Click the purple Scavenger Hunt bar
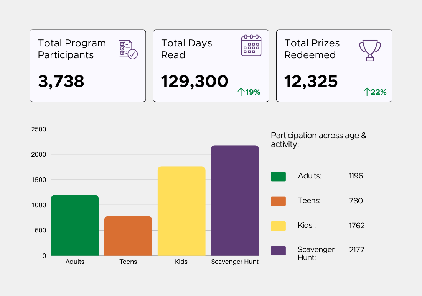 (x=235, y=201)
